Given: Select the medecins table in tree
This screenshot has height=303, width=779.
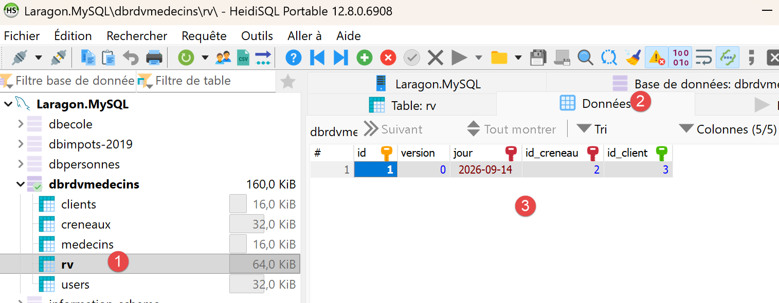Looking at the screenshot, I should click(87, 244).
